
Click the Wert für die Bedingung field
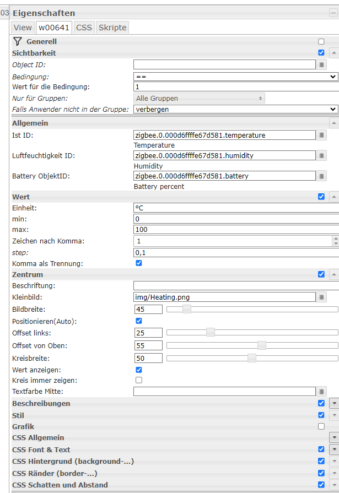236,87
